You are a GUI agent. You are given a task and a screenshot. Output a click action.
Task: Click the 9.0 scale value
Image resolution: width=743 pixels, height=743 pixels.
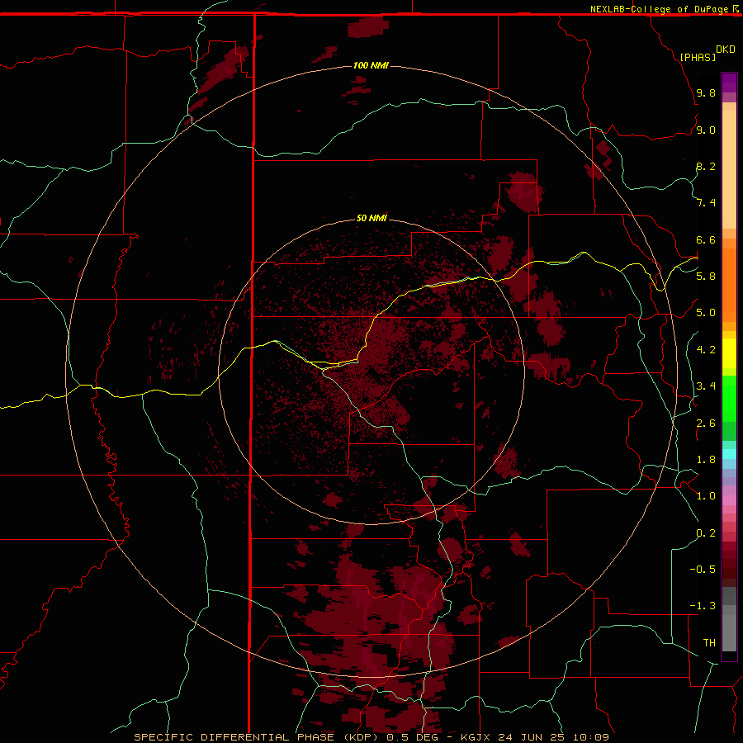706,130
